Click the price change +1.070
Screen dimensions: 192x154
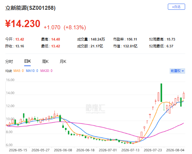(52, 27)
